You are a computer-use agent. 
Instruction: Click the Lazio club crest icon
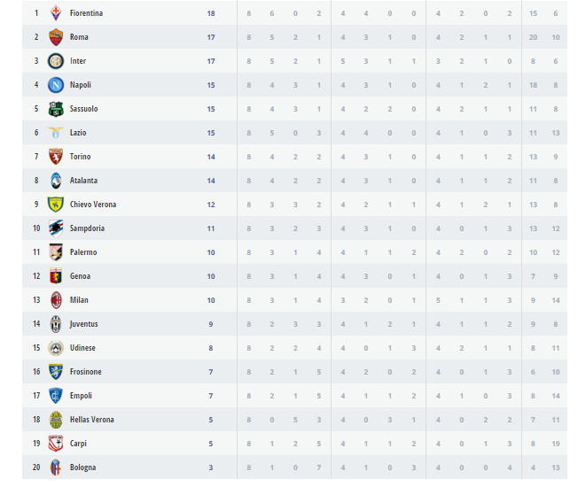[x=56, y=133]
